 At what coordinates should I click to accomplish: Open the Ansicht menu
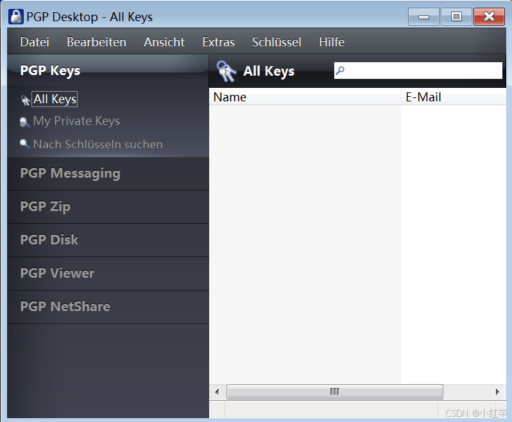[x=164, y=42]
